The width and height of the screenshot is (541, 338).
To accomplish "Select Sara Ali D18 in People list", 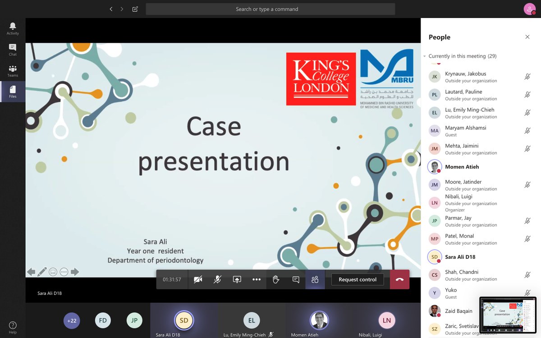I will coord(481,257).
